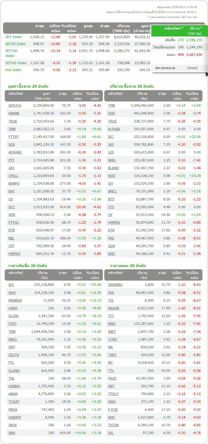Open the INTUCH stock link

click(x=15, y=106)
